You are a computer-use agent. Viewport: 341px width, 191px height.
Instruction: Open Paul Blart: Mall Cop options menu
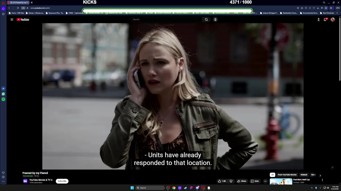[322, 180]
